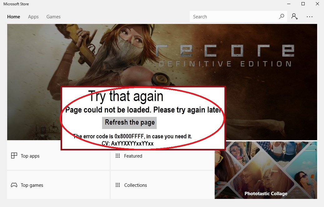Click the Featured dots icon
This screenshot has height=207, width=324.
pos(118,156)
